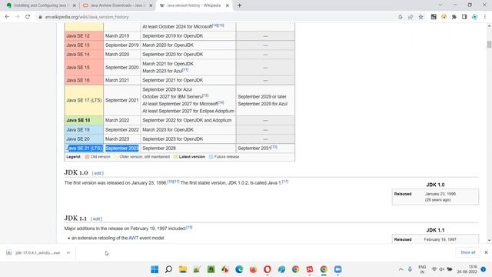Open the dark square extension icon

434,17
